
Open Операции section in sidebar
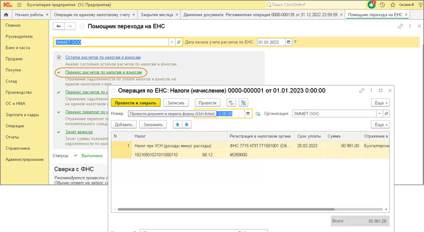point(15,126)
